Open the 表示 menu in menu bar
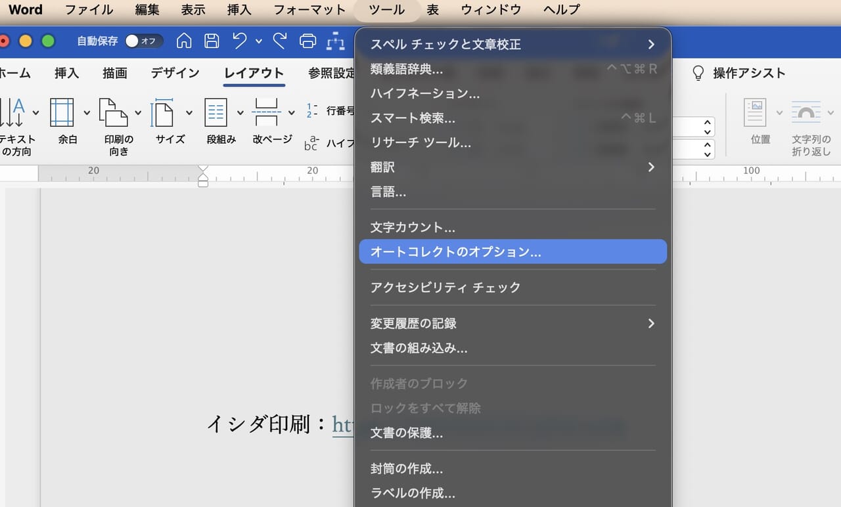 click(193, 10)
